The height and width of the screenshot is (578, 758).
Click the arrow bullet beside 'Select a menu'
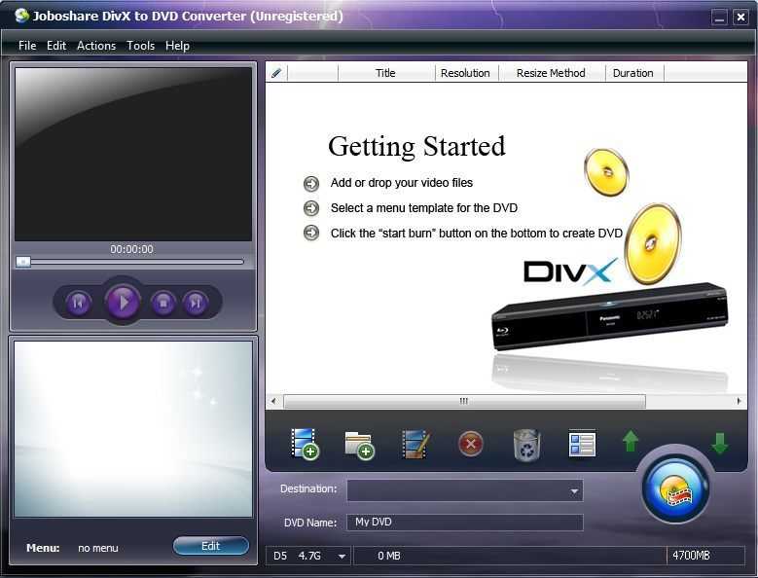pos(311,208)
